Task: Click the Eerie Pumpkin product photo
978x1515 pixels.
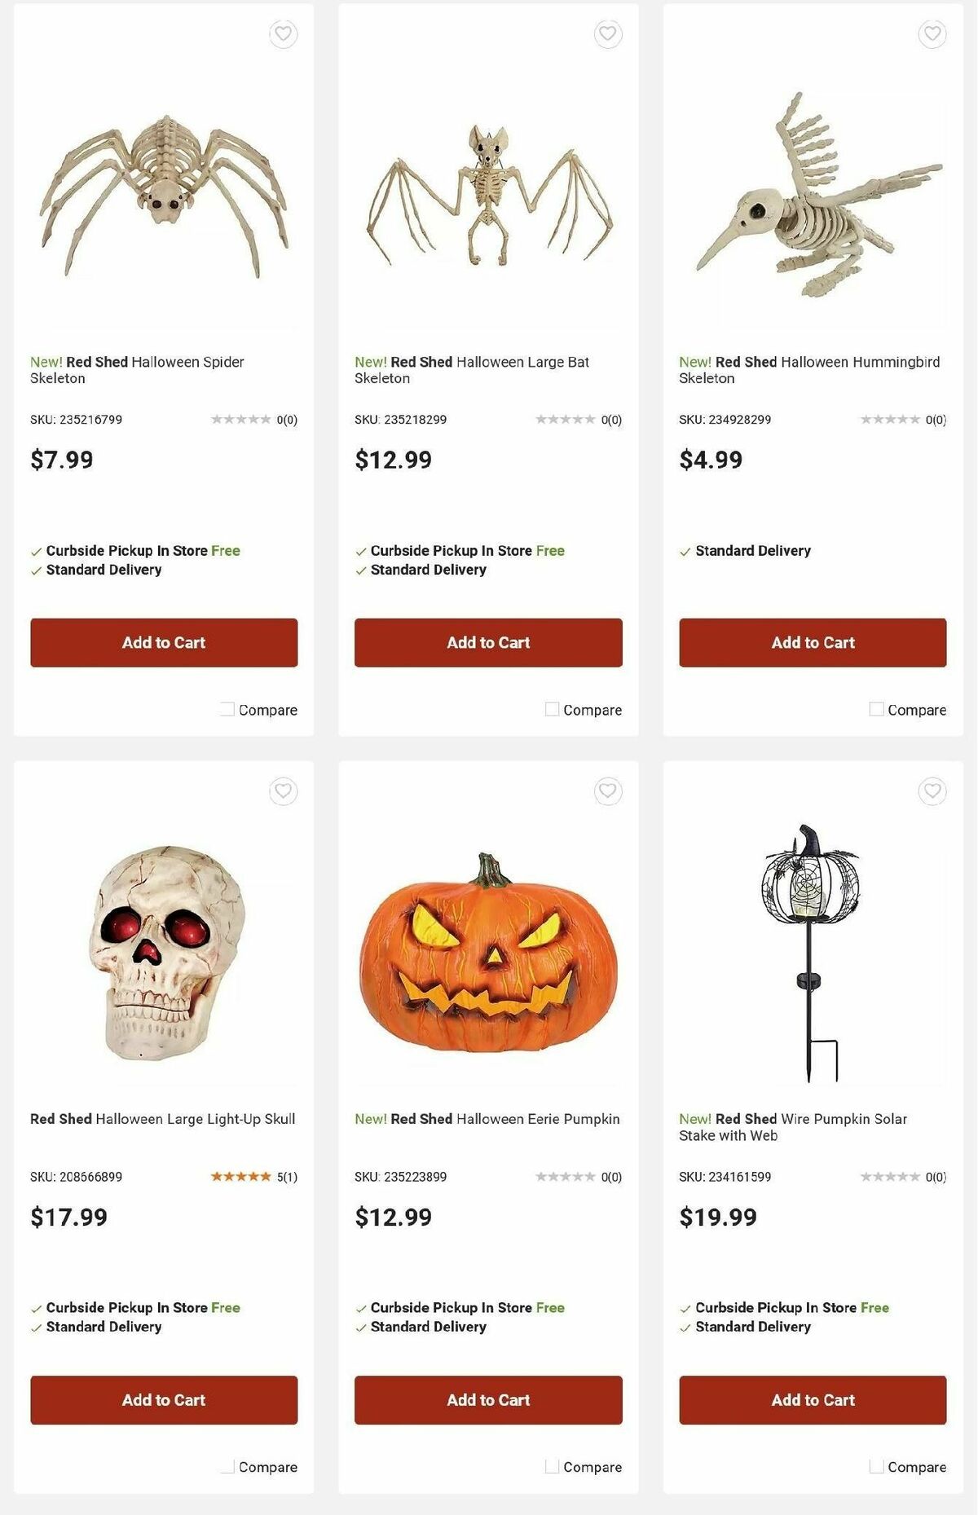Action: (x=487, y=945)
